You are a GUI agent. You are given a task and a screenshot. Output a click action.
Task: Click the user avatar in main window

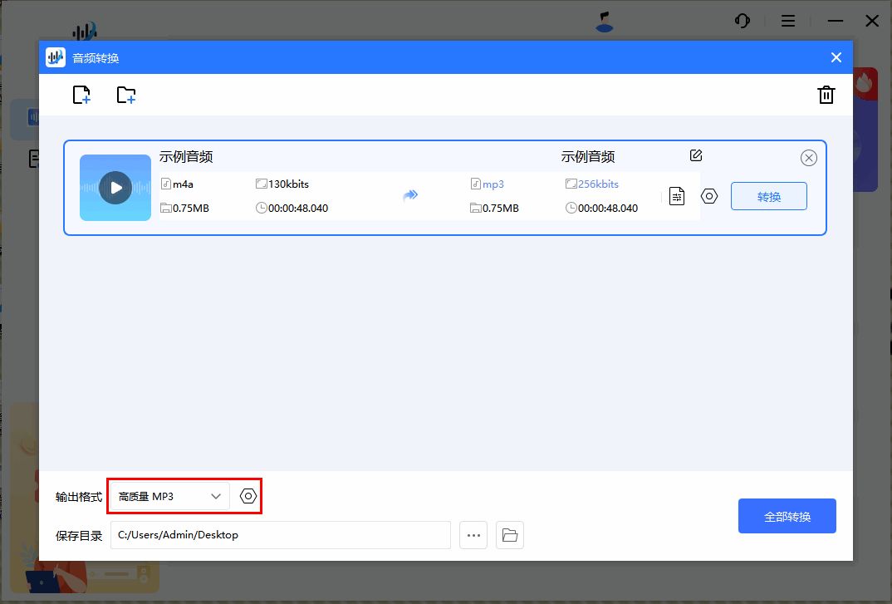(604, 22)
